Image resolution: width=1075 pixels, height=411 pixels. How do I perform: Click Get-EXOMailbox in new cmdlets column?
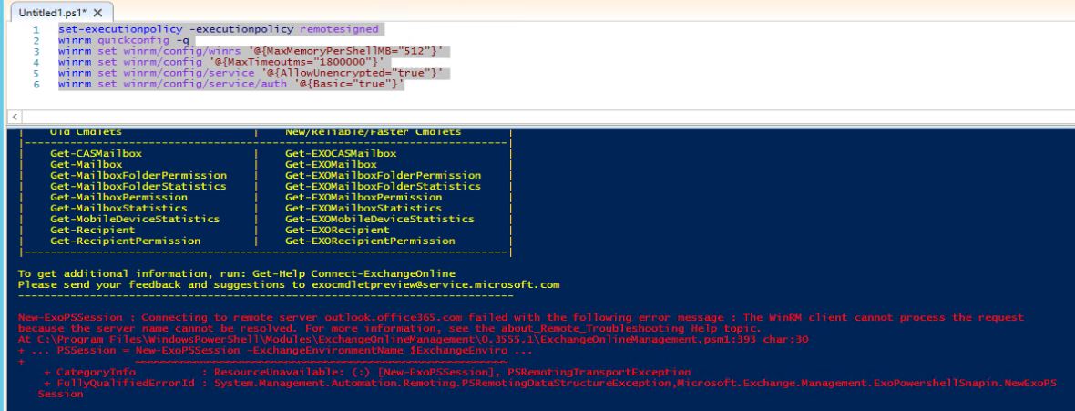pos(331,165)
